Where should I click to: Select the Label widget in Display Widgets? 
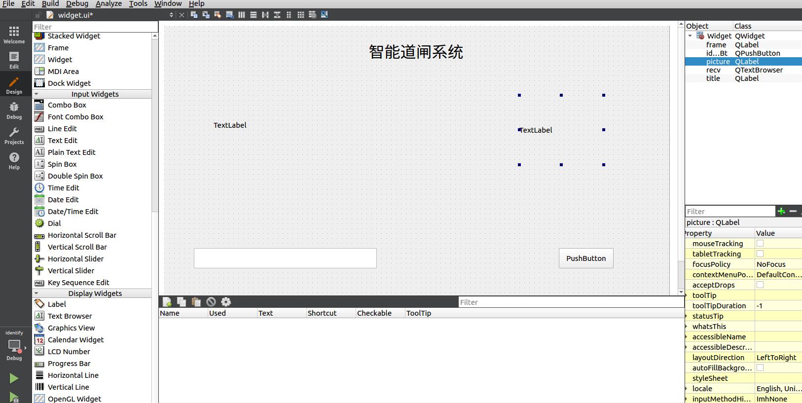57,304
